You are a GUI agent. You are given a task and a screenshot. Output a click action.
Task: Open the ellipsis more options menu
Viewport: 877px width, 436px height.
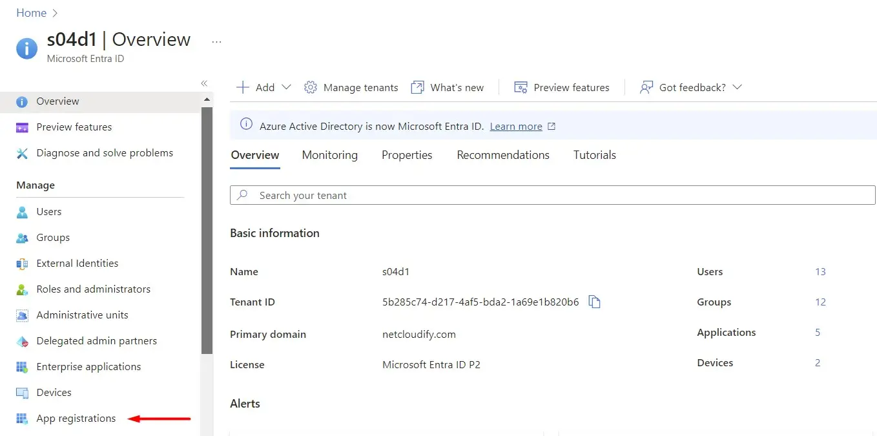coord(216,42)
